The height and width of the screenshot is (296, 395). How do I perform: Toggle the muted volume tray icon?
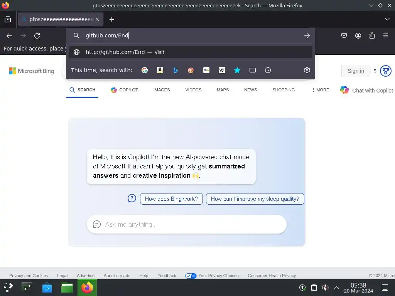pos(325,288)
